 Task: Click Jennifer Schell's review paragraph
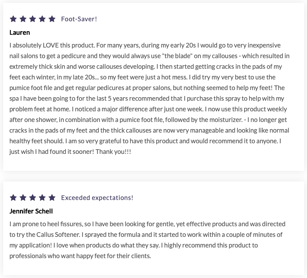click(x=147, y=240)
